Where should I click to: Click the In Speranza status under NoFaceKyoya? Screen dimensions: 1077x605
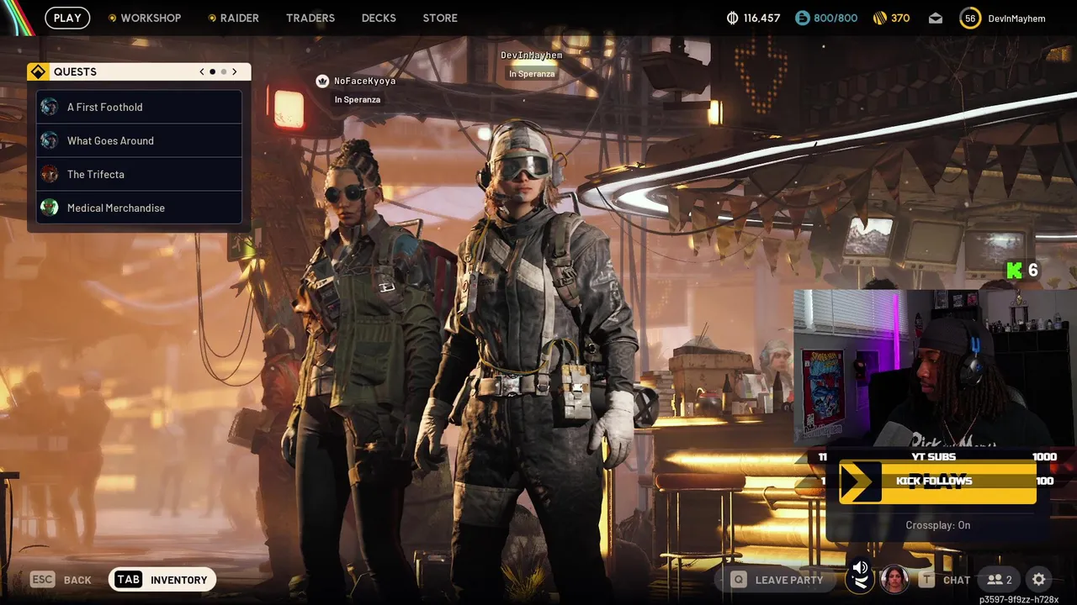click(358, 99)
